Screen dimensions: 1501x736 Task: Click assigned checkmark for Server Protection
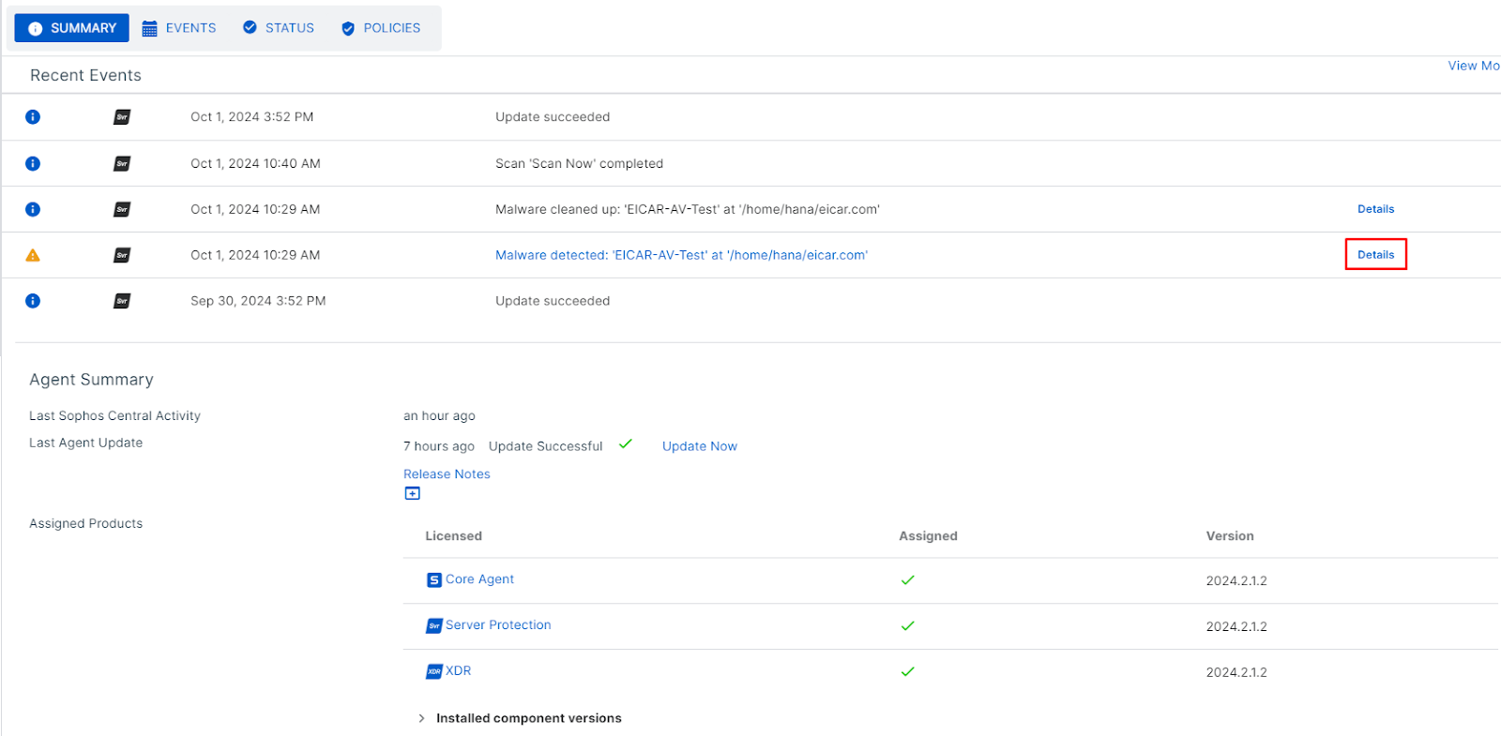(907, 626)
